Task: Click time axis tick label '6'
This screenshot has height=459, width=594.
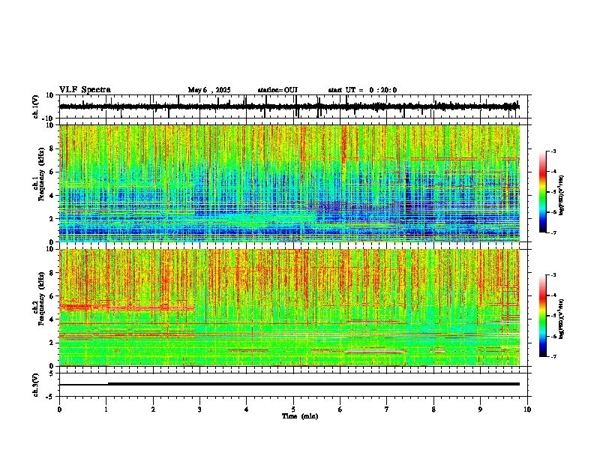Action: [340, 409]
